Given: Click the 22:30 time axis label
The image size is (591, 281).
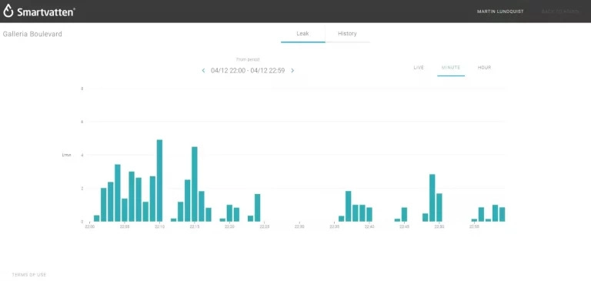Looking at the screenshot, I should tap(299, 226).
